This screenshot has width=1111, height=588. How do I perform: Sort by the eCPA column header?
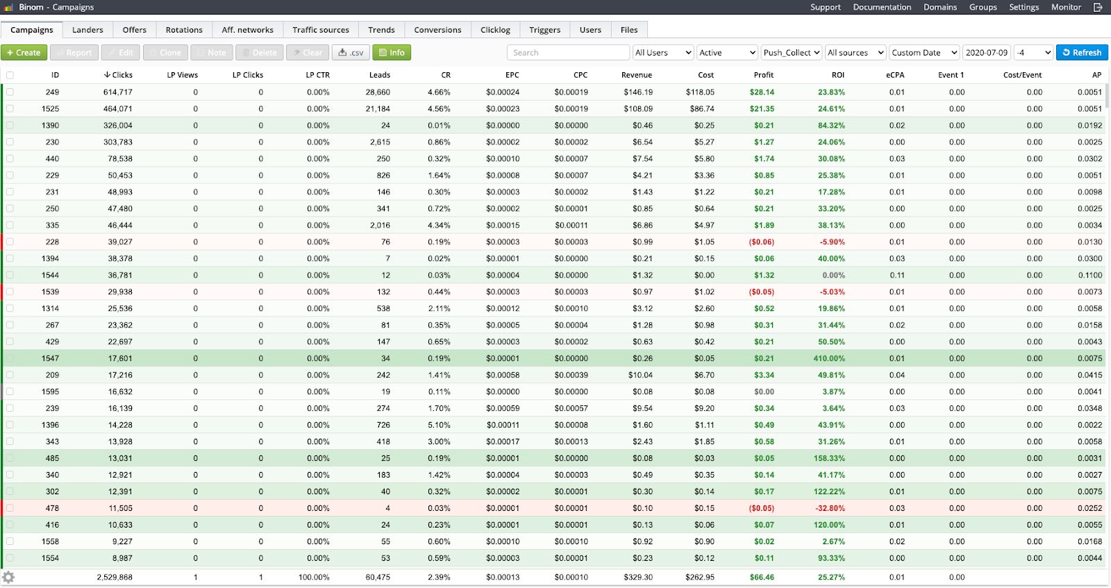pos(895,75)
